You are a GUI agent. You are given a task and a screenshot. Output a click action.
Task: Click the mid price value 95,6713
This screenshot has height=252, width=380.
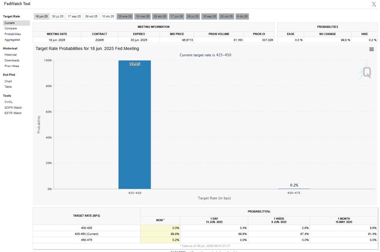[x=187, y=40]
